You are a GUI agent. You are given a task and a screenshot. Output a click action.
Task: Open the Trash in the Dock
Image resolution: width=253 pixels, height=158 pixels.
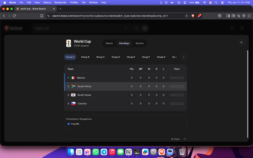point(182,152)
